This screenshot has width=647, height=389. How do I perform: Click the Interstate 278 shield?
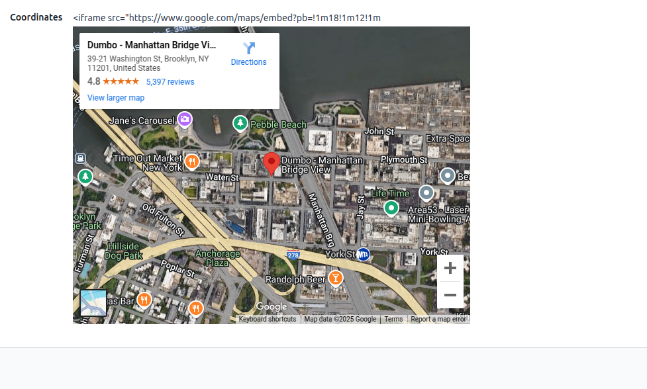point(293,255)
